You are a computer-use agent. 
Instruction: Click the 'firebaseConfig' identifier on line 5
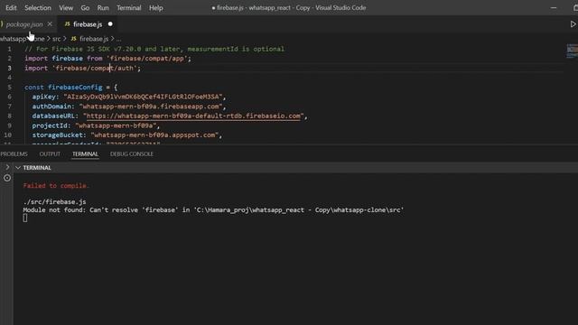click(x=75, y=88)
